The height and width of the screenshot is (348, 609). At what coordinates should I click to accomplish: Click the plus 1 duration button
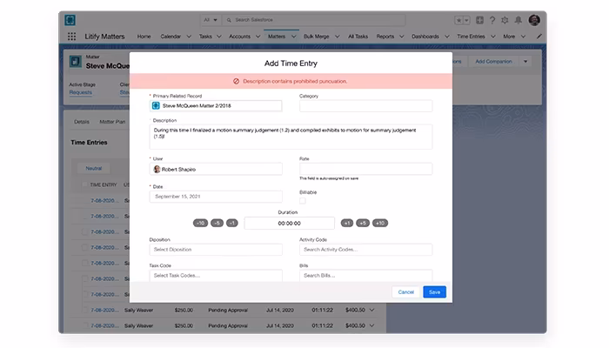point(347,223)
